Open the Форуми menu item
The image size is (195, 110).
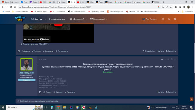[37, 19]
